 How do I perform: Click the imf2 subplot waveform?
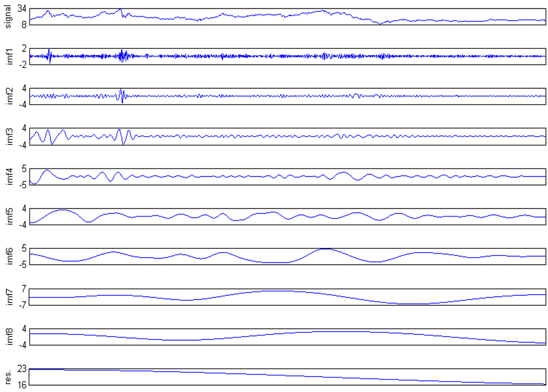[287, 96]
